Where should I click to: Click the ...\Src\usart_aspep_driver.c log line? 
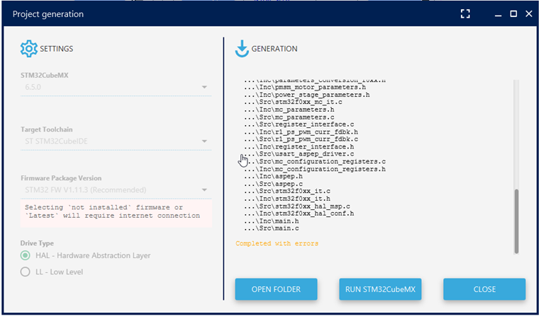[299, 154]
